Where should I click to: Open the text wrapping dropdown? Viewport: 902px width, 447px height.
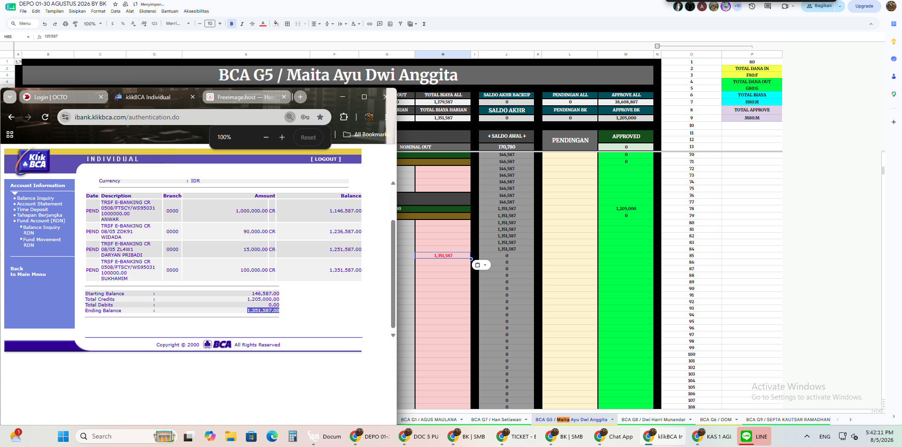[x=342, y=24]
